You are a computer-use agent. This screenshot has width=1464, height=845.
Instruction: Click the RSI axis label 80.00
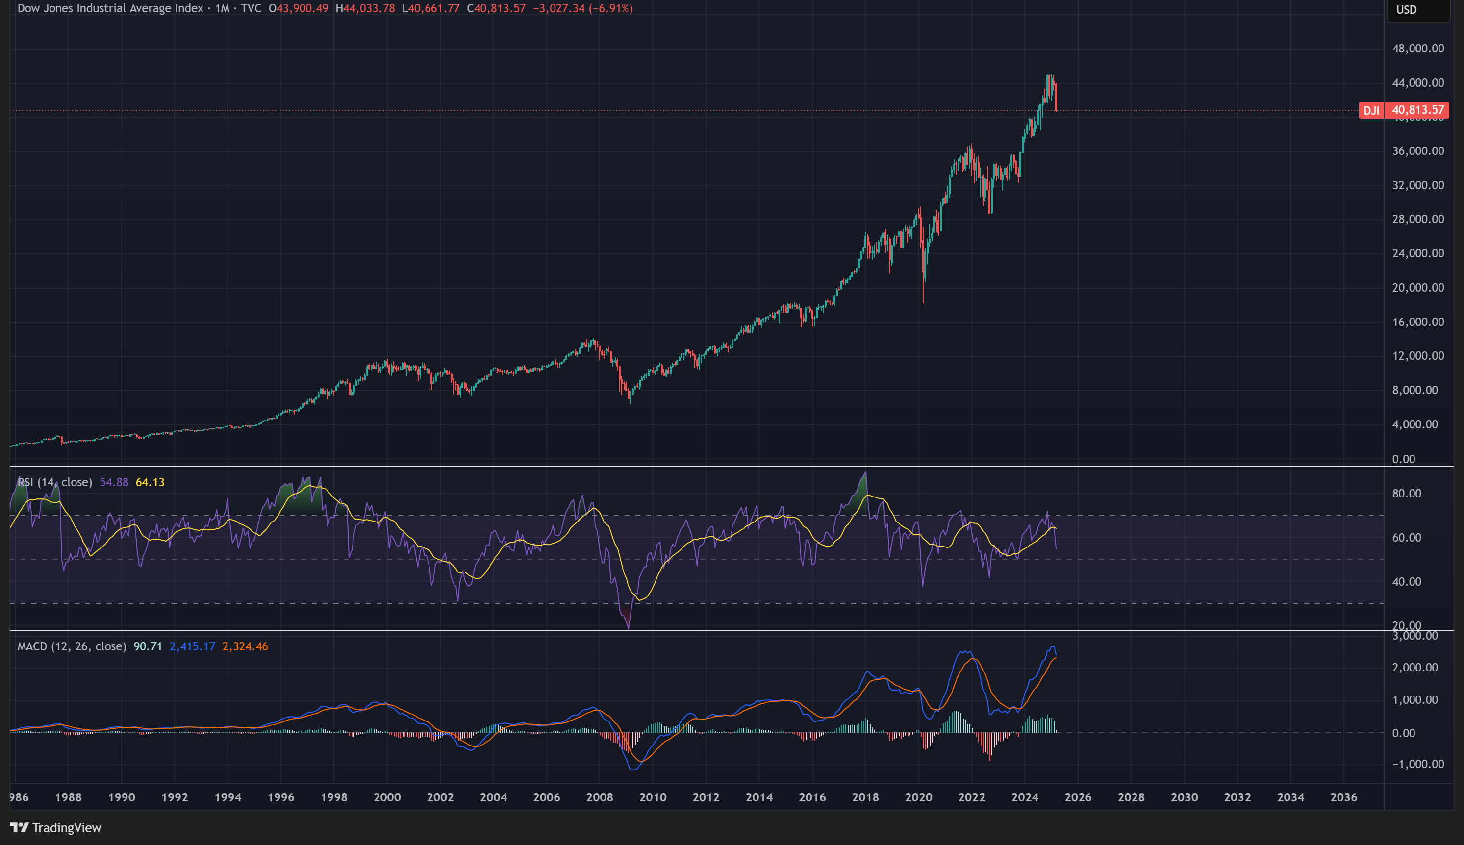[x=1407, y=493]
